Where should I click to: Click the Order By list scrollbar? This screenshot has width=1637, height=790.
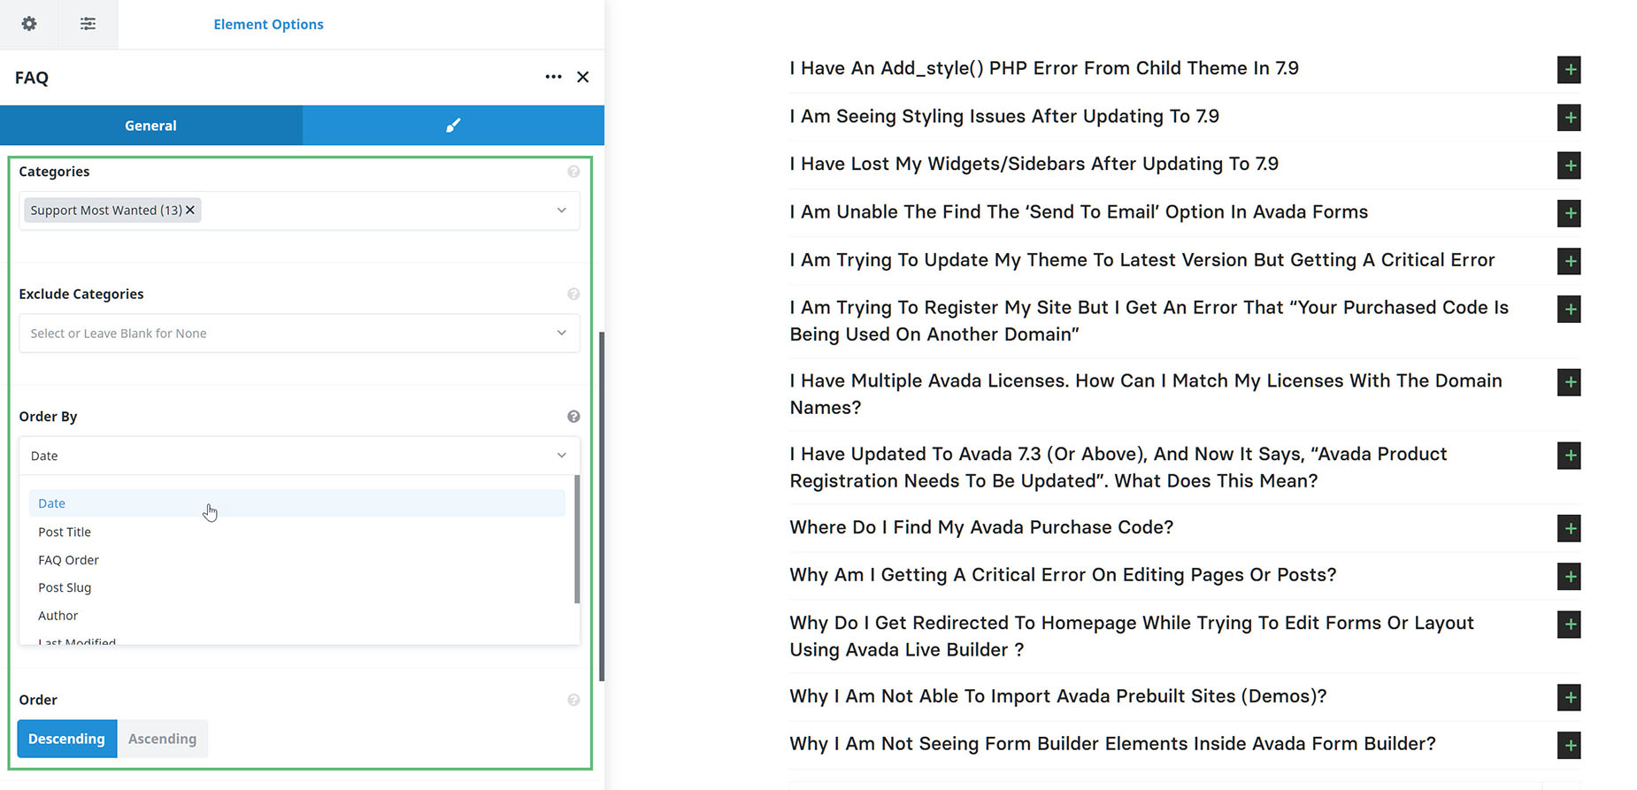(577, 540)
